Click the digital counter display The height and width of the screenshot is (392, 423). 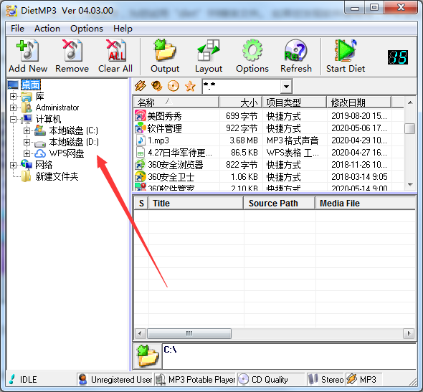click(x=398, y=57)
